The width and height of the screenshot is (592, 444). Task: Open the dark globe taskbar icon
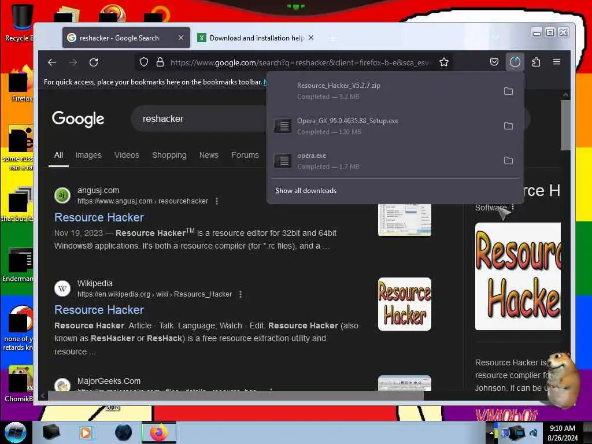(x=124, y=432)
